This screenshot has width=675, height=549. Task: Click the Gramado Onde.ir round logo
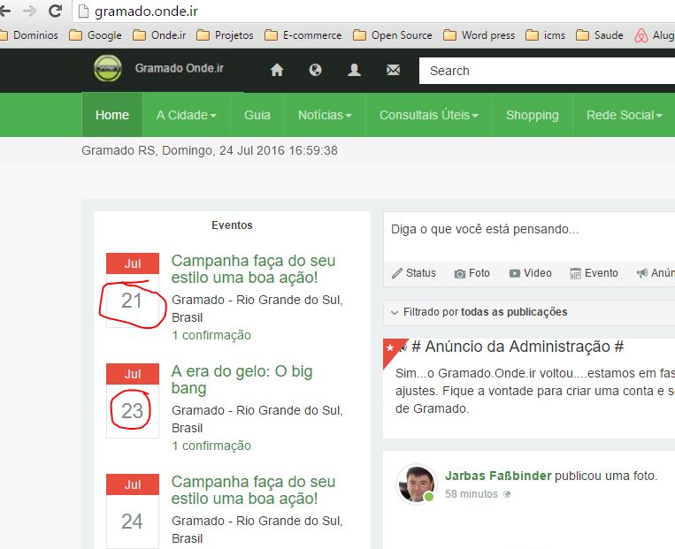(x=108, y=68)
